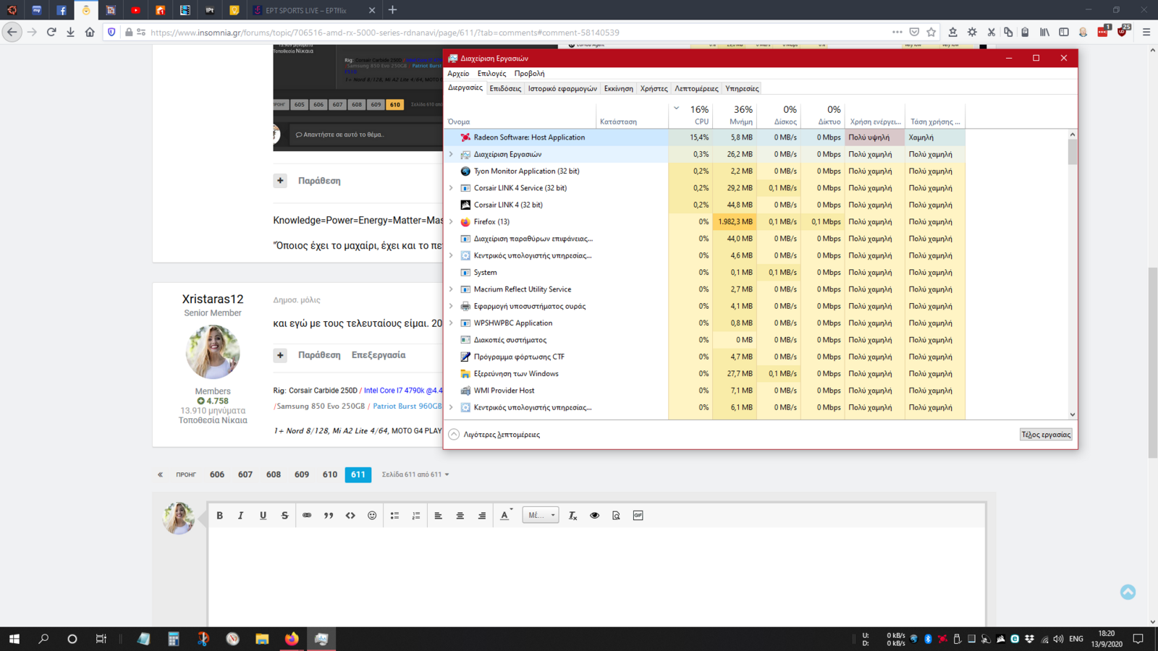This screenshot has height=651, width=1158.
Task: Open the Επιλογές menu in Task Manager
Action: tap(491, 74)
